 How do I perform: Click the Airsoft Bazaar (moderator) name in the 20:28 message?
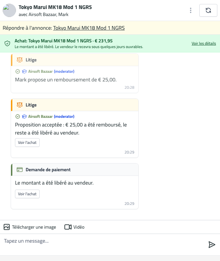tap(51, 71)
